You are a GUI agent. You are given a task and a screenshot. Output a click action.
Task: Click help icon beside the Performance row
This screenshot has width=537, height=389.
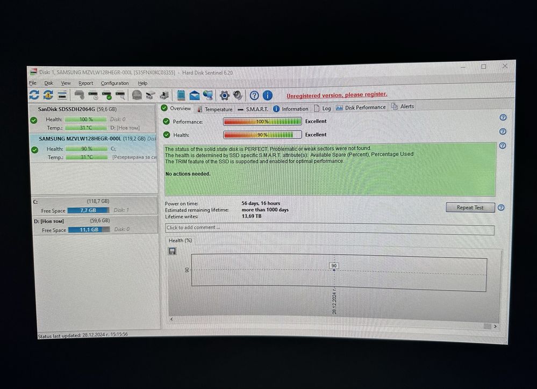(x=503, y=118)
